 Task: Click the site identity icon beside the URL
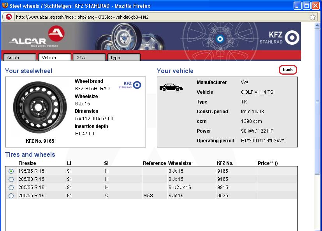pos(9,17)
